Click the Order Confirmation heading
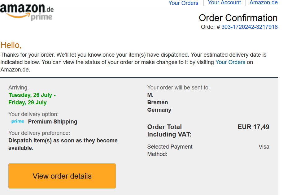Viewport: 283px width, 195px height. pyautogui.click(x=238, y=18)
